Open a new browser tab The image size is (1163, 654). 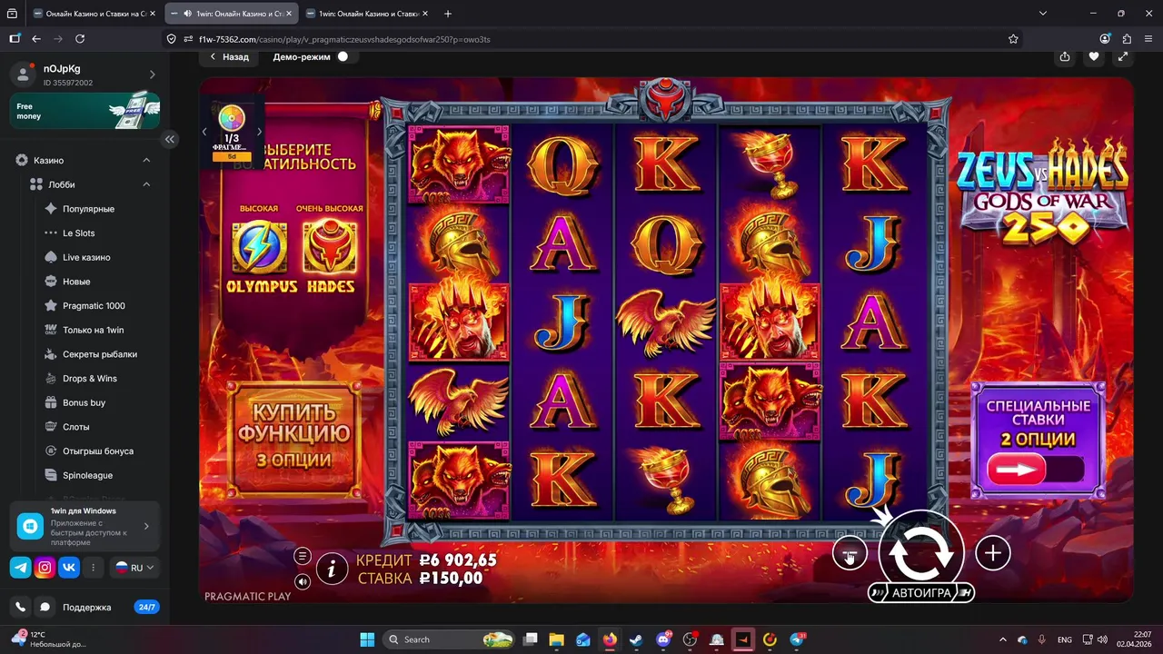coord(447,14)
